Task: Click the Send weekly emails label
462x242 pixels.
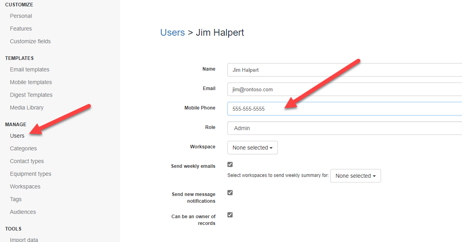Action: [x=193, y=166]
